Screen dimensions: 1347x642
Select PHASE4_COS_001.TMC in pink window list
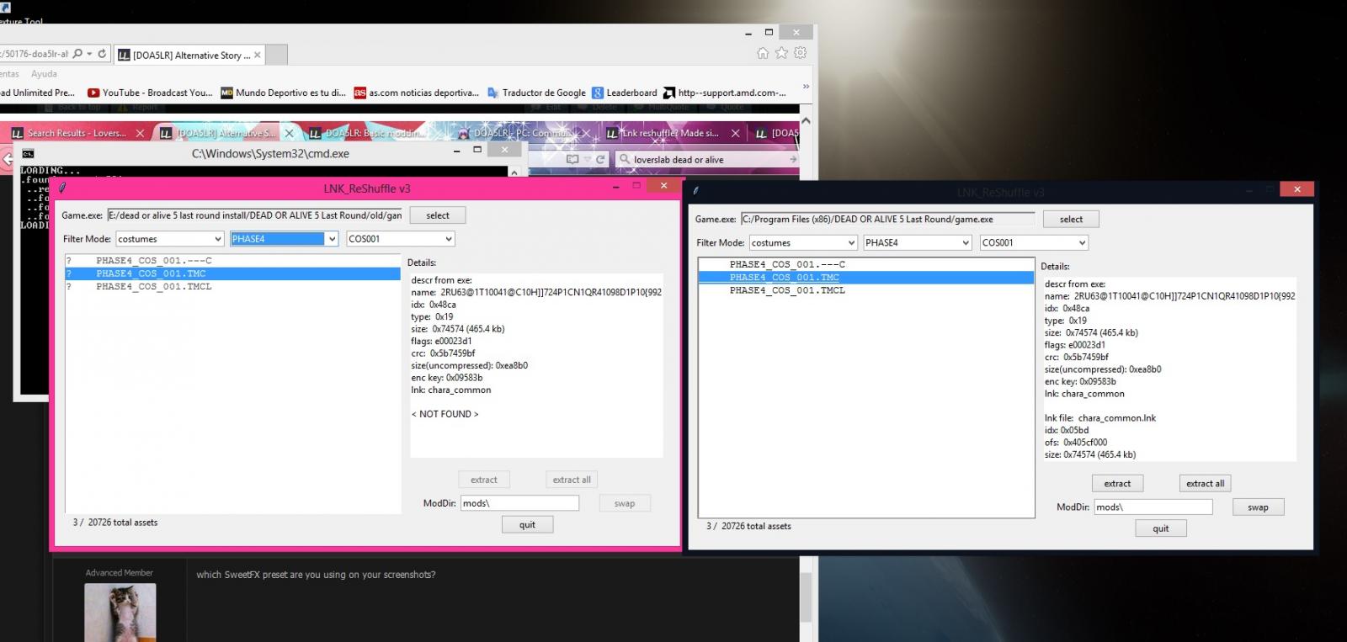(x=232, y=273)
